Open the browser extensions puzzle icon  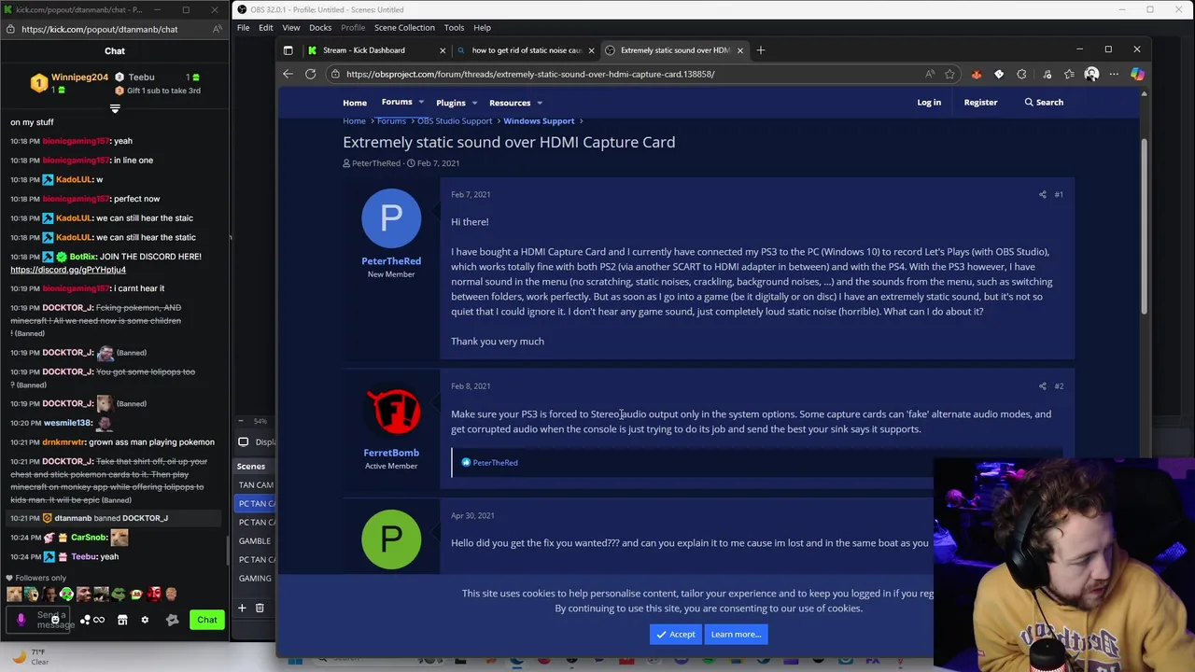[1021, 74]
